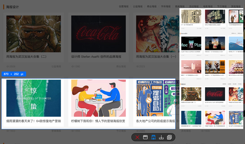Click the download save icon in toolbar

161,137
